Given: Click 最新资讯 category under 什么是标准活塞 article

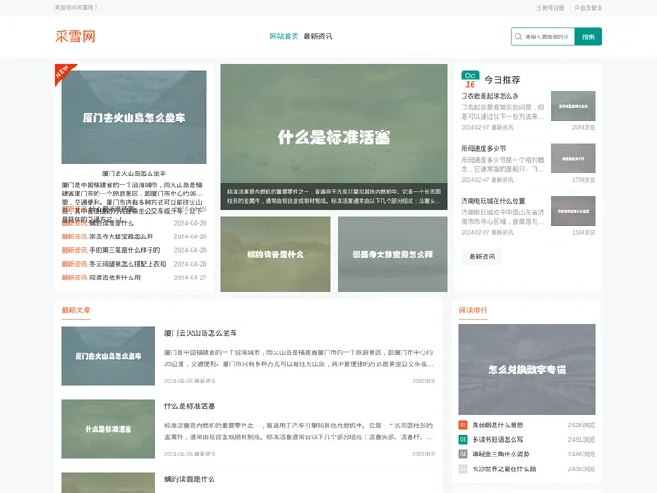Looking at the screenshot, I should tap(205, 454).
